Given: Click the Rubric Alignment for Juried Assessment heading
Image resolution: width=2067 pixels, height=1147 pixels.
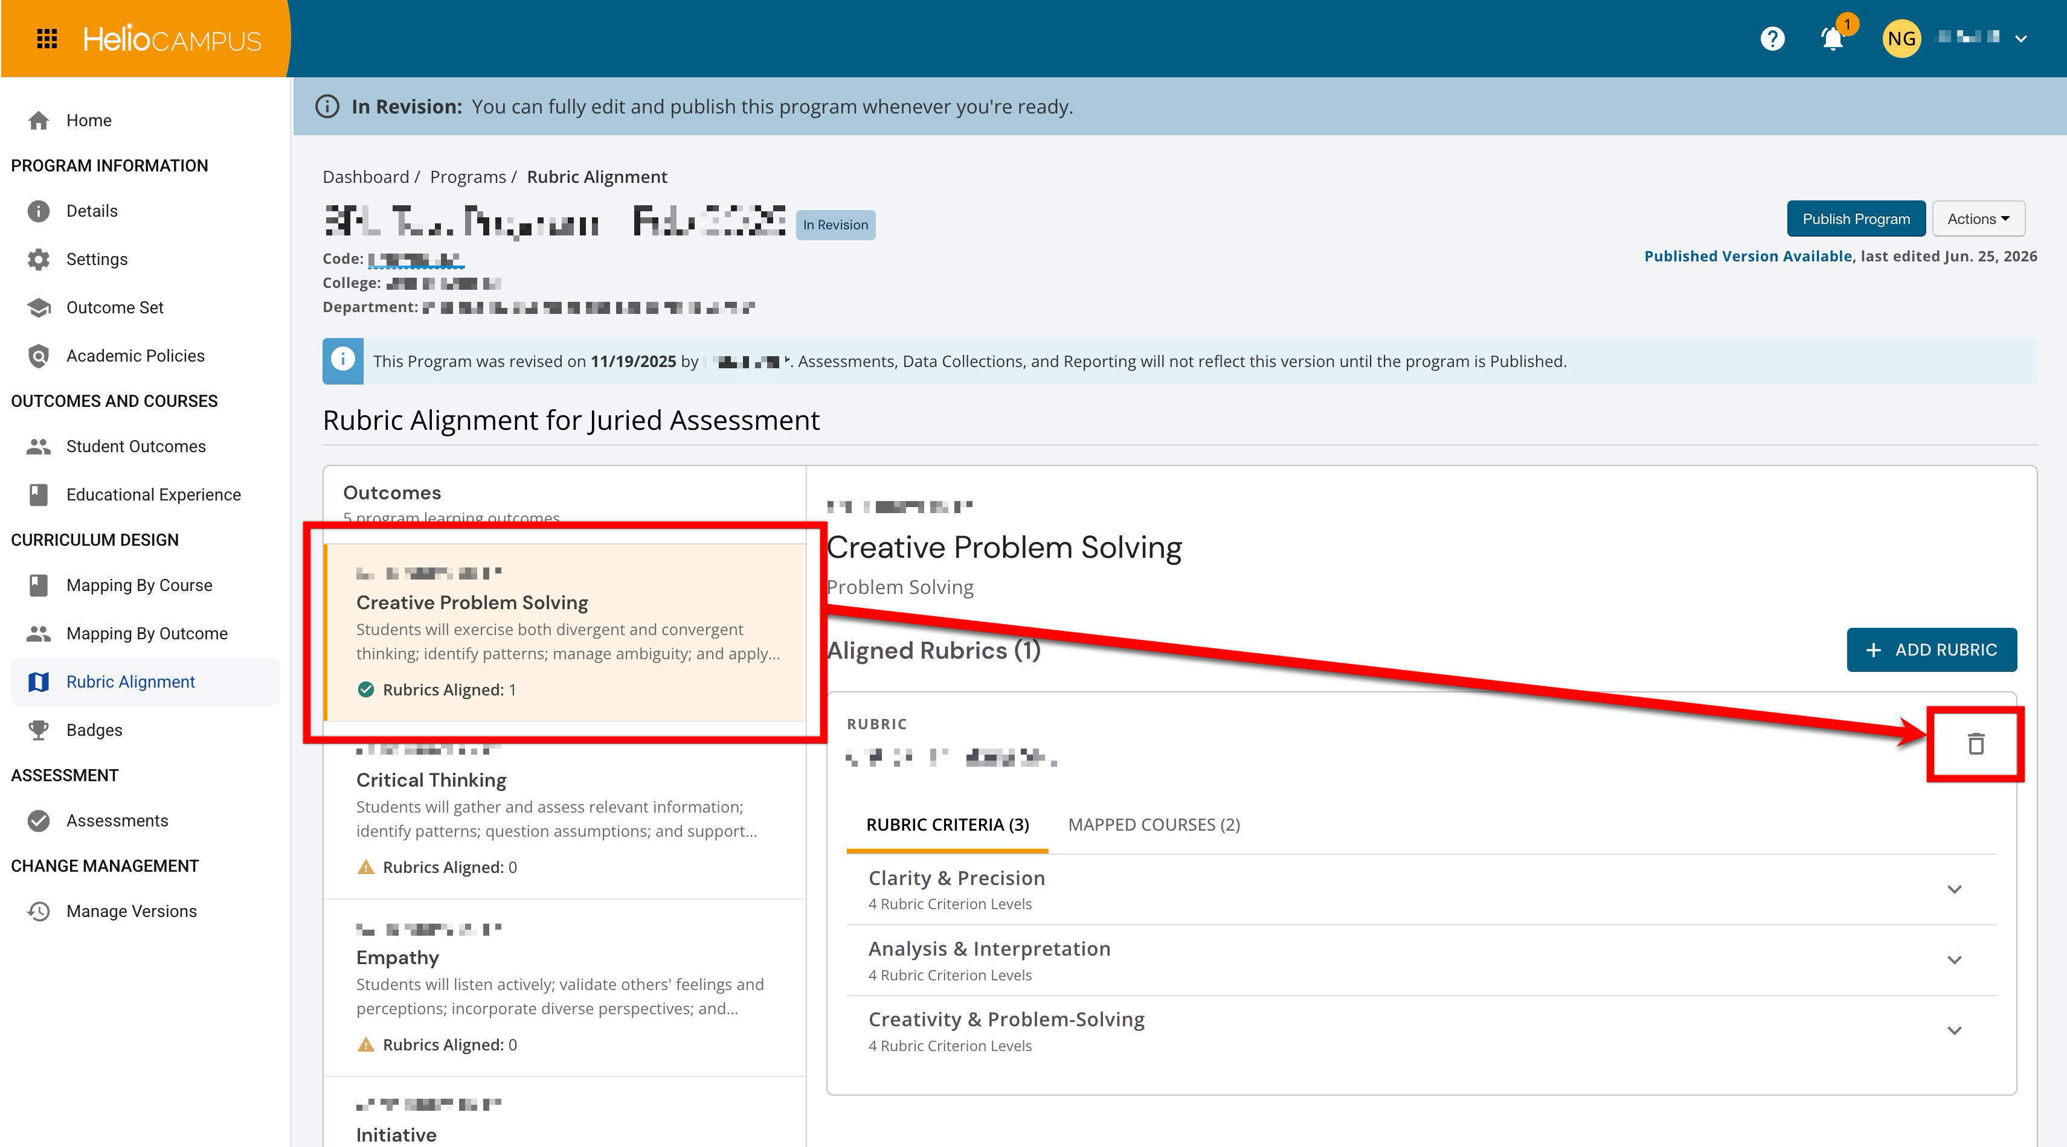Looking at the screenshot, I should 571,420.
